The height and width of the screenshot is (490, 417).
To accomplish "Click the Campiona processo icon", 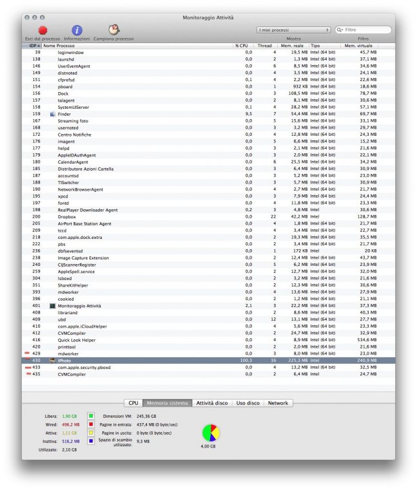I will click(x=114, y=30).
